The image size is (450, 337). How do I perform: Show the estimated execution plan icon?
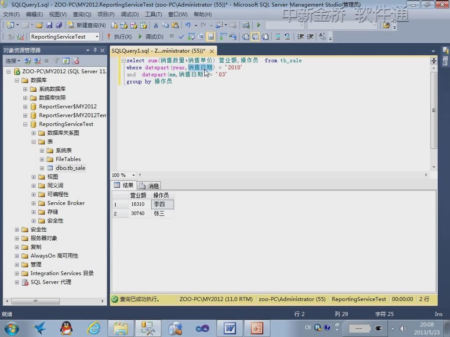click(192, 37)
